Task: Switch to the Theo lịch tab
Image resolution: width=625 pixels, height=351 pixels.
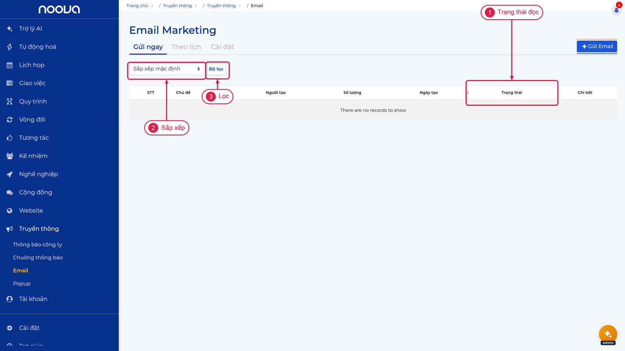Action: (x=186, y=47)
